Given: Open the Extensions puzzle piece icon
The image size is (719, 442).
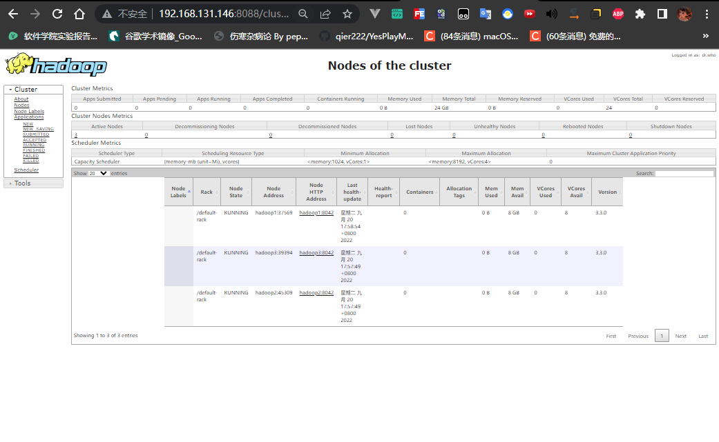Looking at the screenshot, I should 640,13.
